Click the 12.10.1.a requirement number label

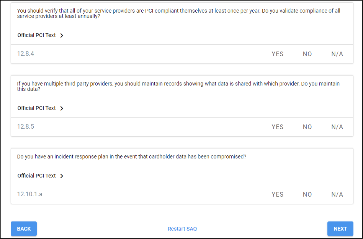(30, 194)
